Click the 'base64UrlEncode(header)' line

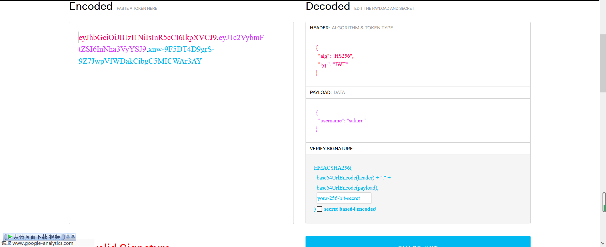(346, 178)
